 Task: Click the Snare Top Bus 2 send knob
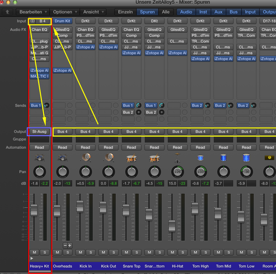[139, 112]
